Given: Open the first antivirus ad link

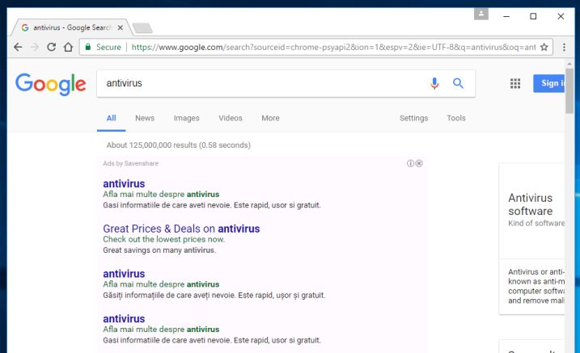Looking at the screenshot, I should [x=124, y=183].
